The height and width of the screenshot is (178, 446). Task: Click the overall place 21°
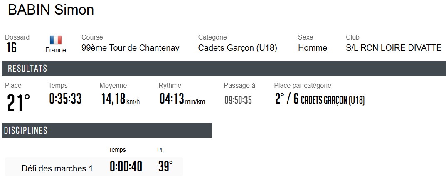point(19,102)
